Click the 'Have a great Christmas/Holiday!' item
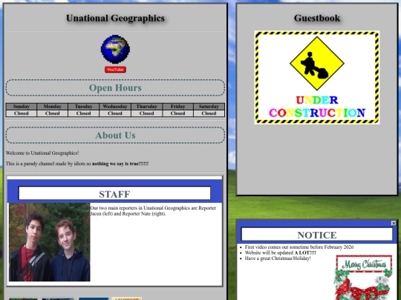Screen dimensions: 401x300 coord(278,259)
